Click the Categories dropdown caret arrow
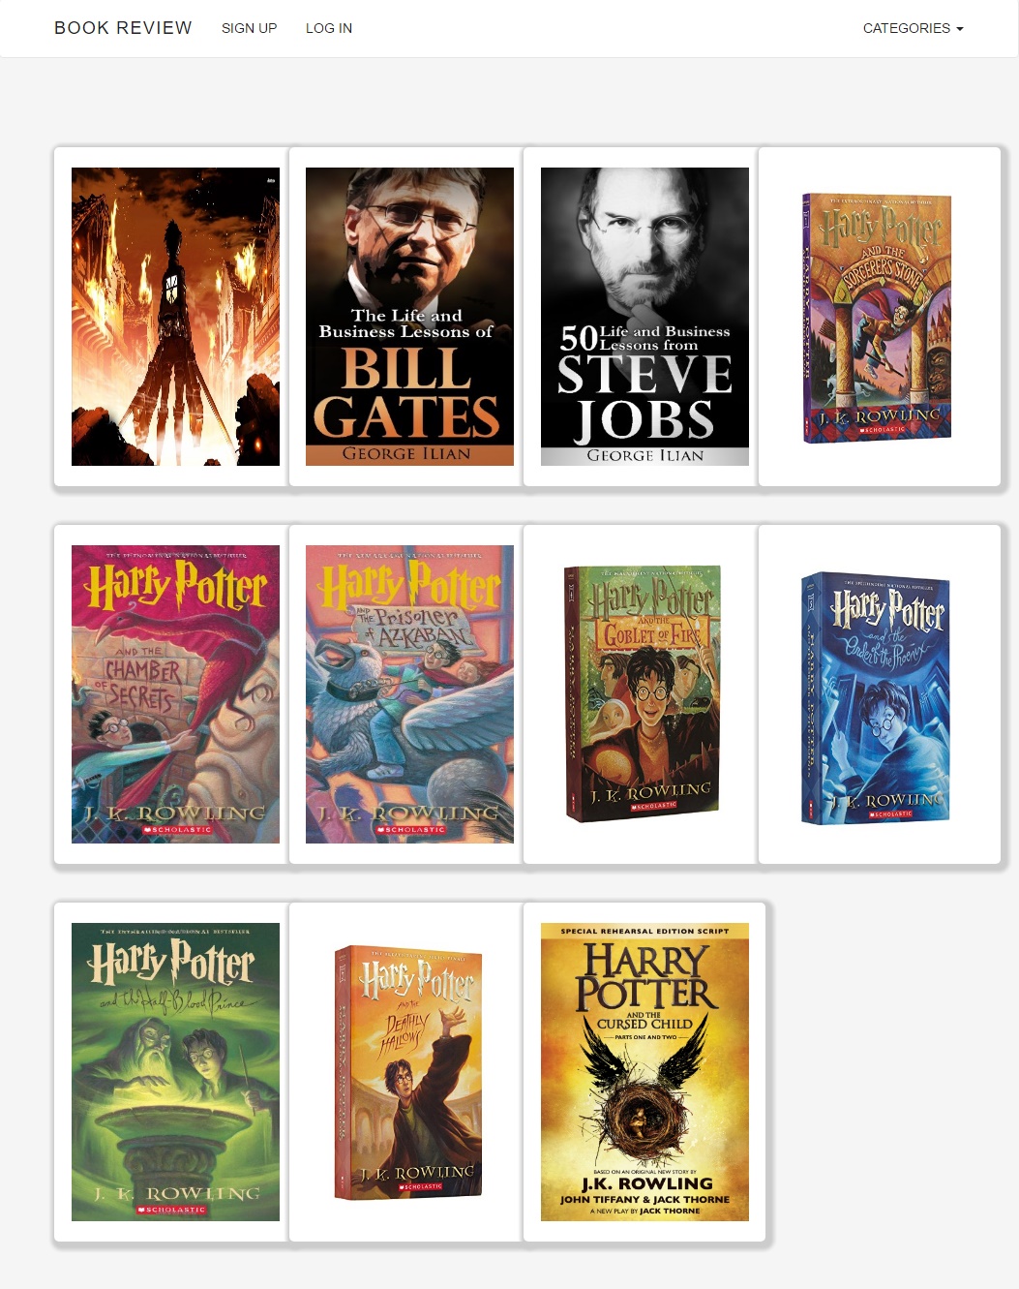 (x=959, y=29)
